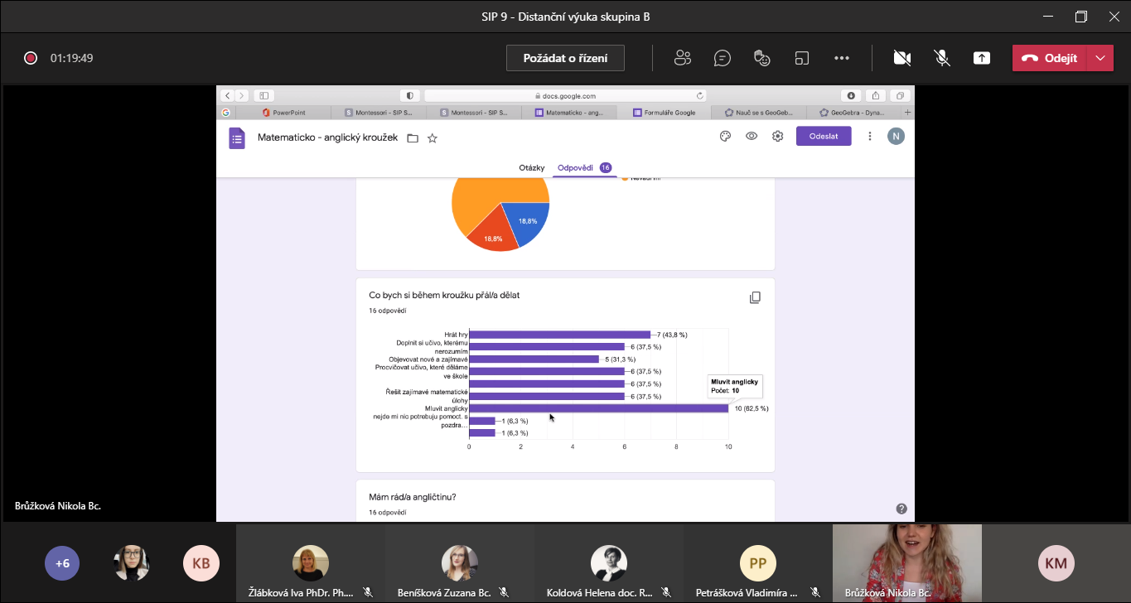The image size is (1131, 603).
Task: Toggle the Safari sidebar button
Action: pos(263,95)
